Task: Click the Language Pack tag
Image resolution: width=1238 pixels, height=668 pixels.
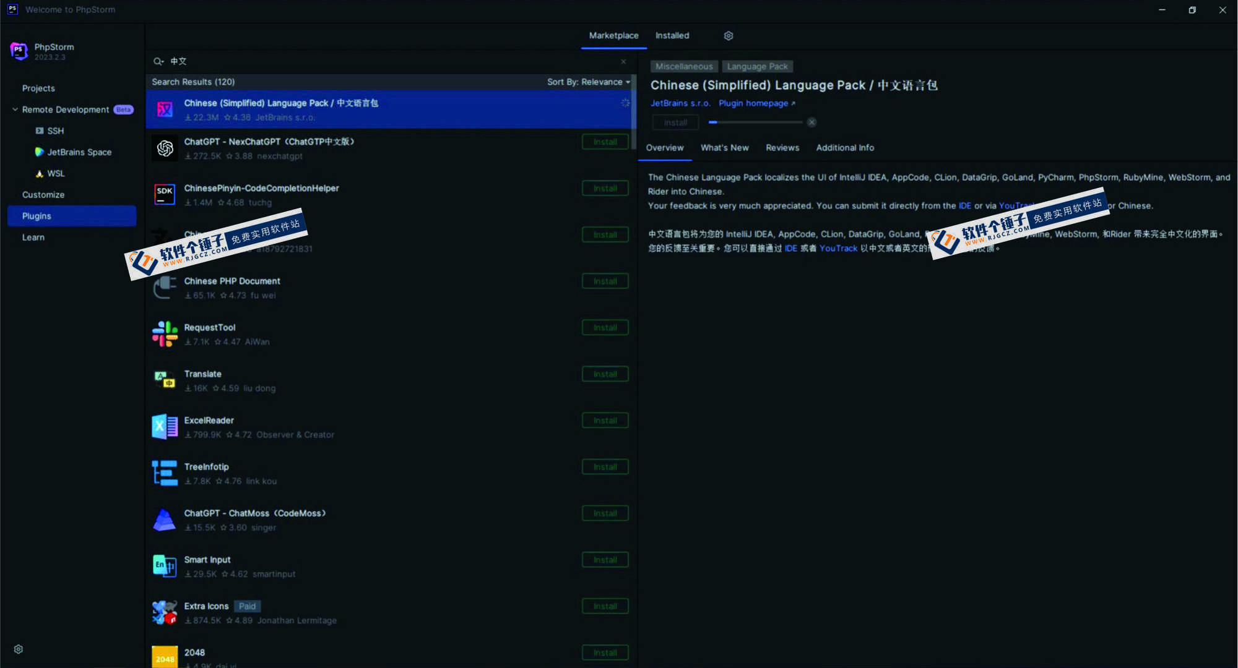Action: [x=757, y=66]
